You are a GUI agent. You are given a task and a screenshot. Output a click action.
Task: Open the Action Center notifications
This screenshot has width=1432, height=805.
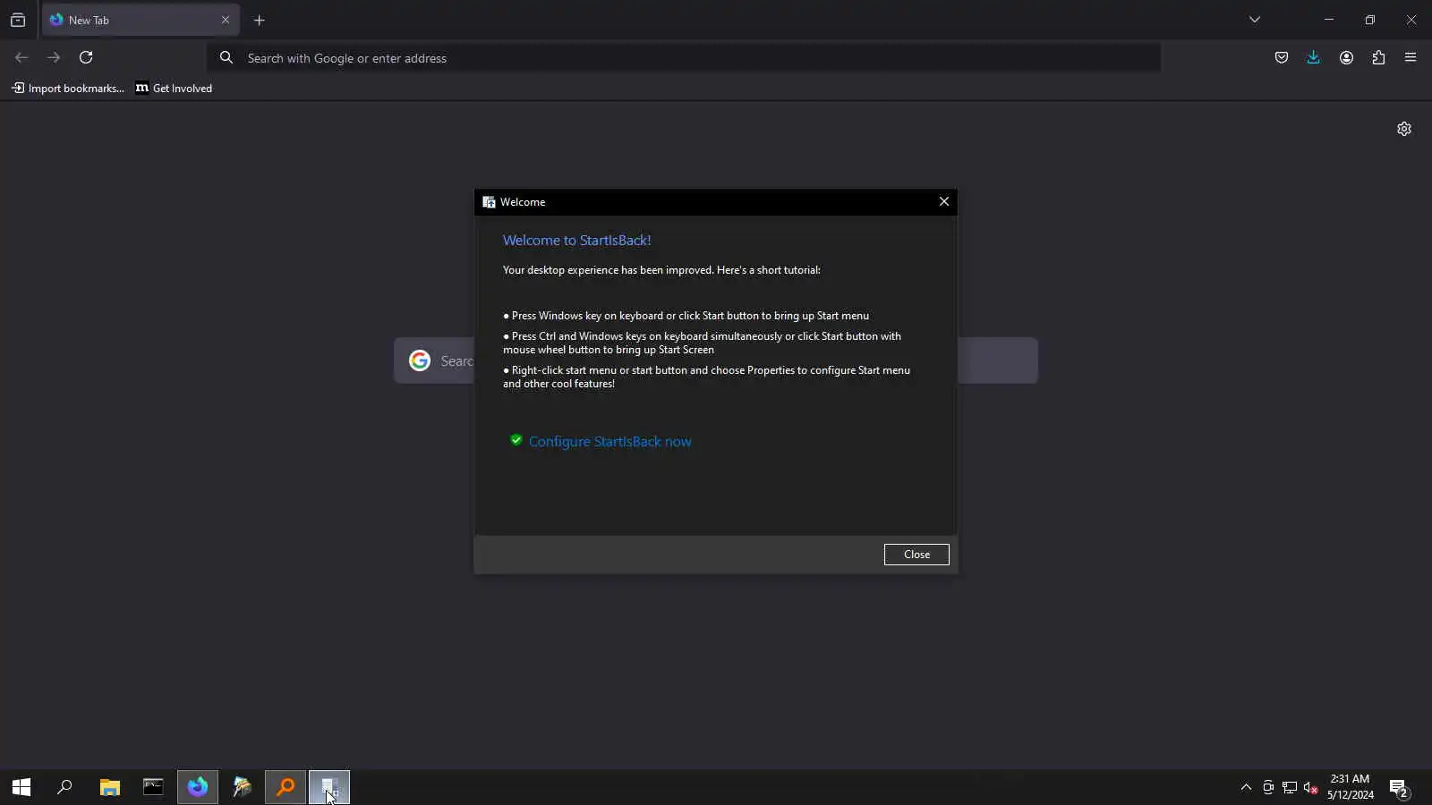coord(1399,787)
